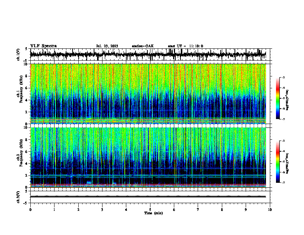304x235 pixels.
Task: Click time axis tick label "4"
Action: click(x=126, y=210)
